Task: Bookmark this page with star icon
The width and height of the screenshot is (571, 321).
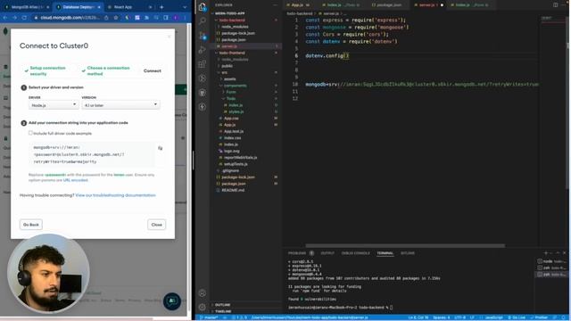Action: click(x=116, y=18)
